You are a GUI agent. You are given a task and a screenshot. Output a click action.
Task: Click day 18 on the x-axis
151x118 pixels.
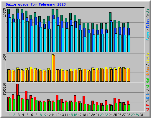click(84, 115)
